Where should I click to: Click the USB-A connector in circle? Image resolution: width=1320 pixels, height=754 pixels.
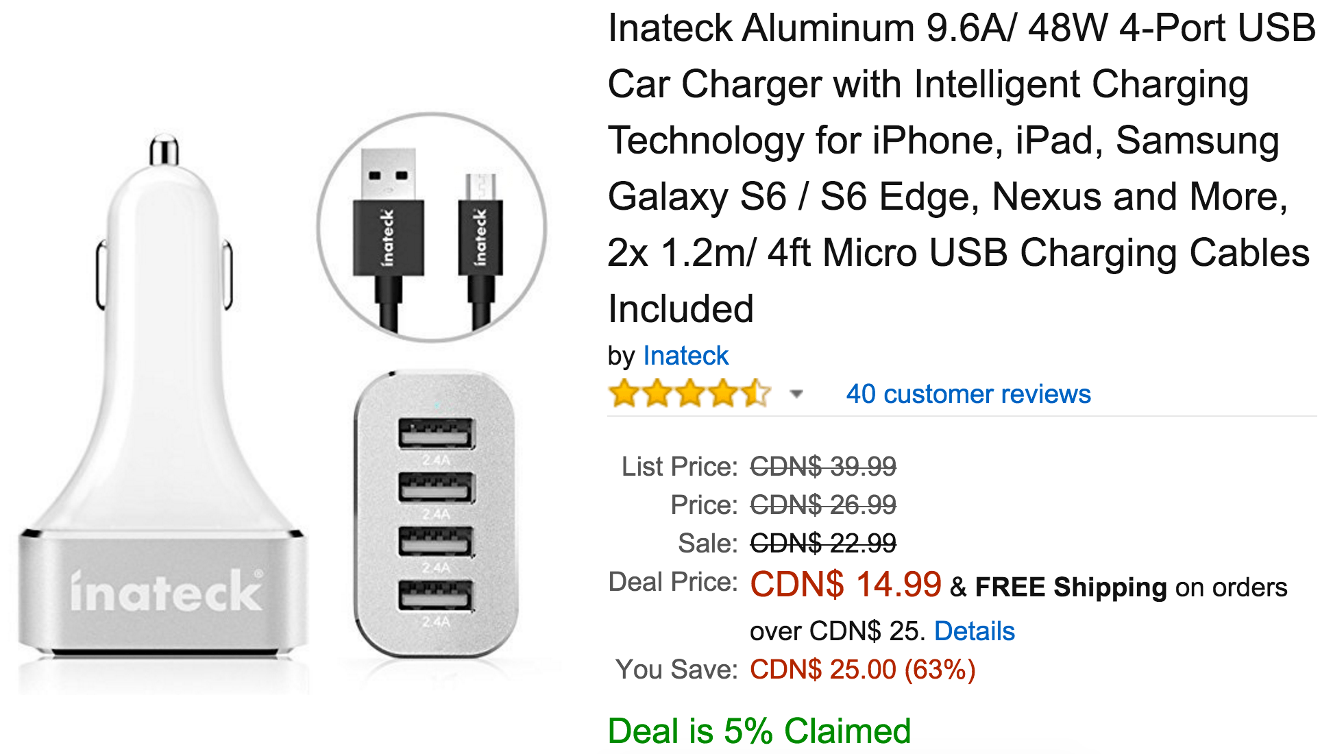pos(388,240)
